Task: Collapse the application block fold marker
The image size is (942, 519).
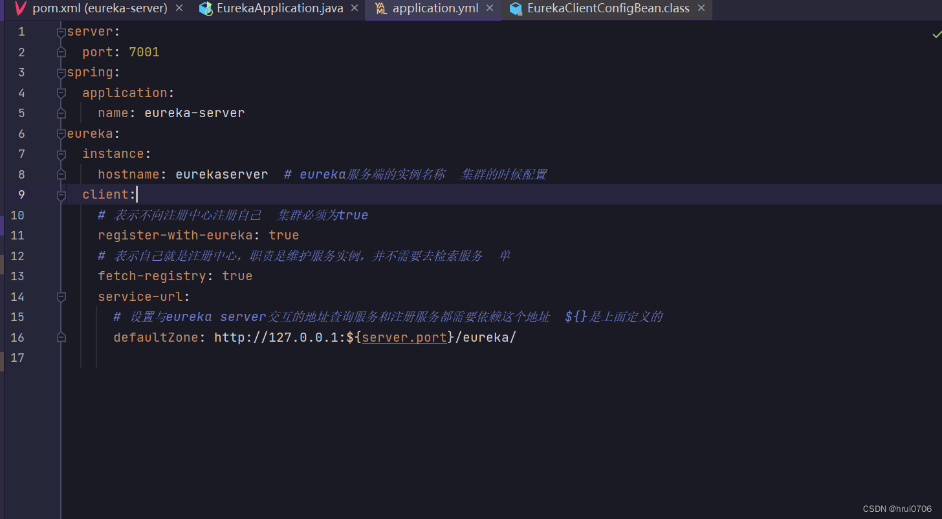Action: (x=61, y=93)
